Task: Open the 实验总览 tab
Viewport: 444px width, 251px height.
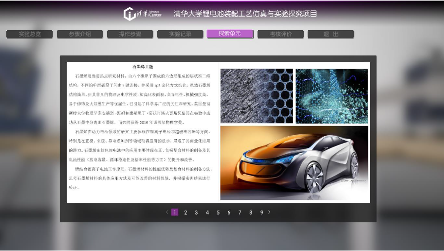Action: (x=30, y=34)
